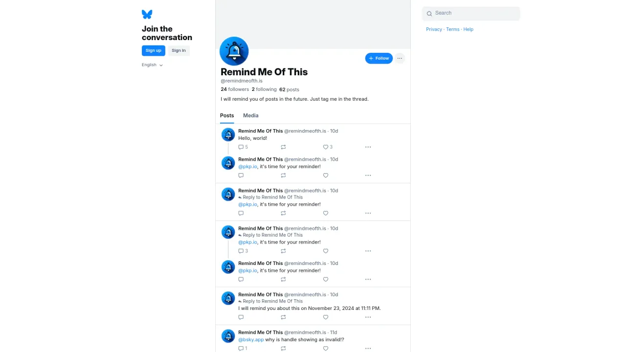Like the "Hello, world!" post
The image size is (626, 352).
click(x=326, y=147)
